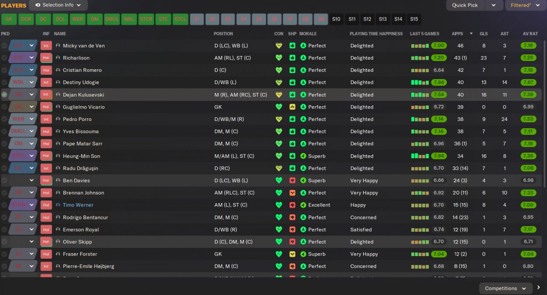547x295 pixels.
Task: Click the yellow sharpness icon for Fraser Forster
Action: tap(292, 254)
